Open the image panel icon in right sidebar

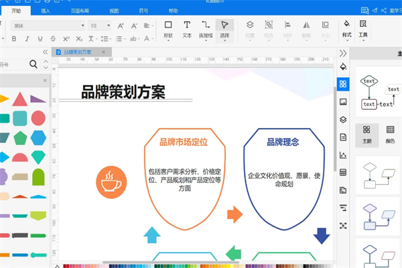tap(343, 102)
